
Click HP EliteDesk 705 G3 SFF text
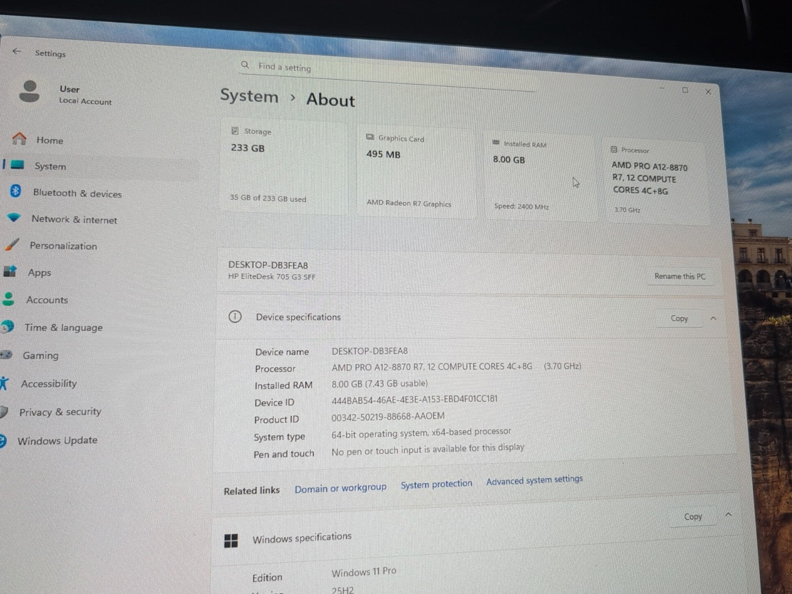tap(272, 277)
